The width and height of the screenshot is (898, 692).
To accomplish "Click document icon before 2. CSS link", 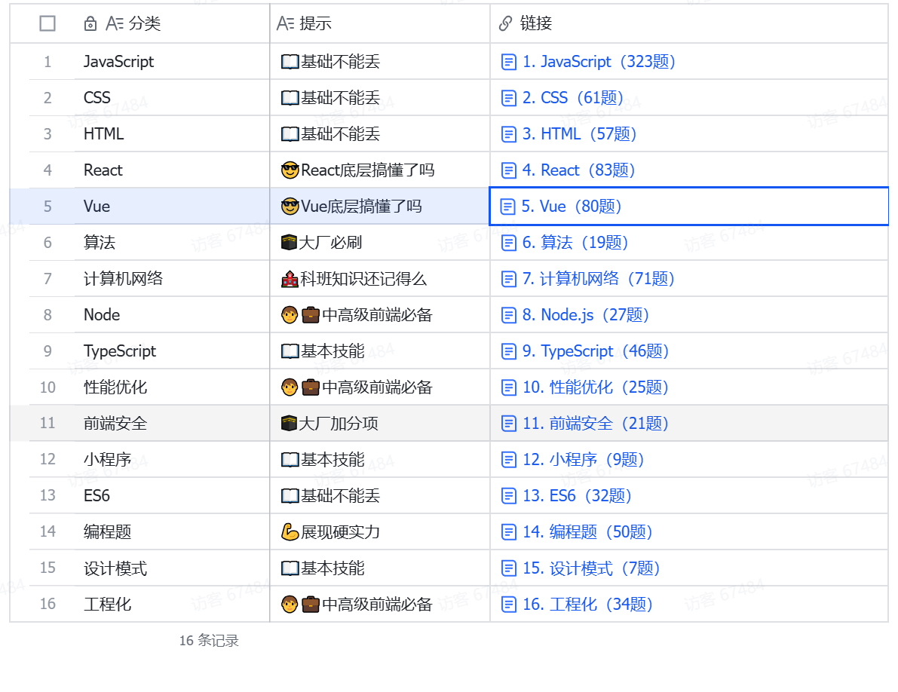I will [x=508, y=98].
